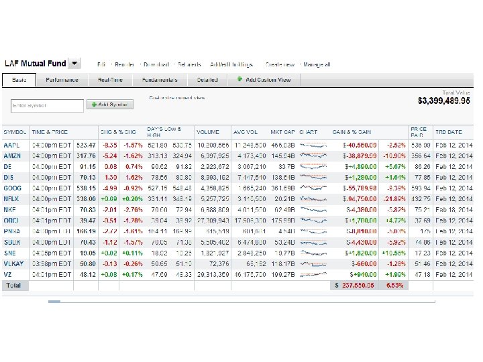
Task: Click the Create new link
Action: click(280, 64)
